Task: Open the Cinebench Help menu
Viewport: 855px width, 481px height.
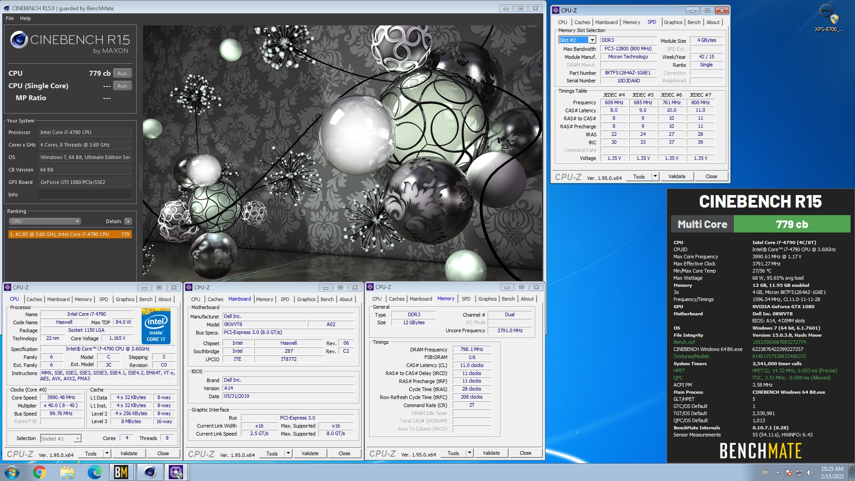Action: 25,18
